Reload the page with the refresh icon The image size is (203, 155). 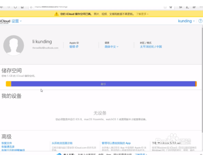tap(15, 7)
